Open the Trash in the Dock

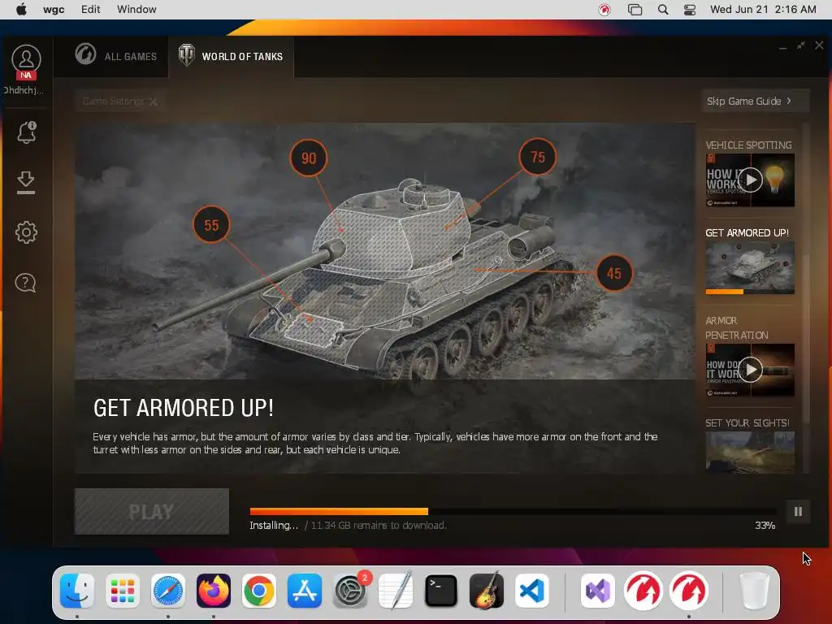coord(754,591)
